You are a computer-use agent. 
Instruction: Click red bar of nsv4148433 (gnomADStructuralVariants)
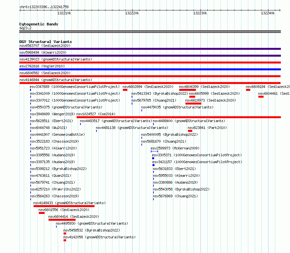point(64,206)
